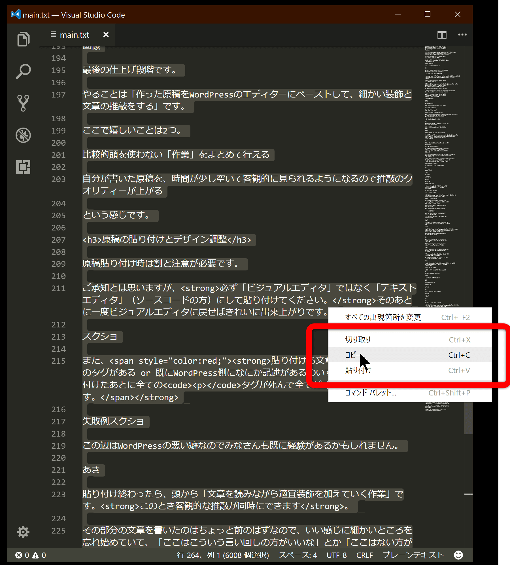The image size is (510, 565).
Task: Choose すべての出現箇所を変更 in context menu
Action: (410, 317)
